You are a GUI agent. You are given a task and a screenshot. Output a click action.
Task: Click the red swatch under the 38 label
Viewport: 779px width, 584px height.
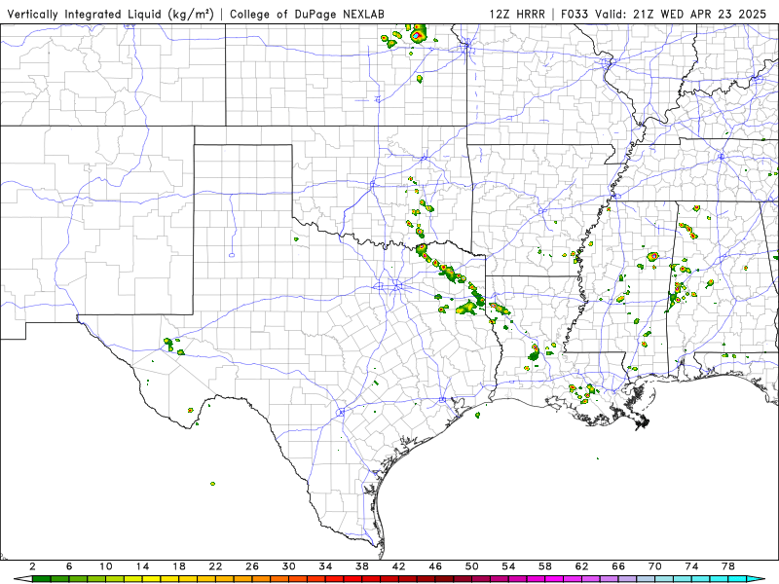click(x=371, y=579)
